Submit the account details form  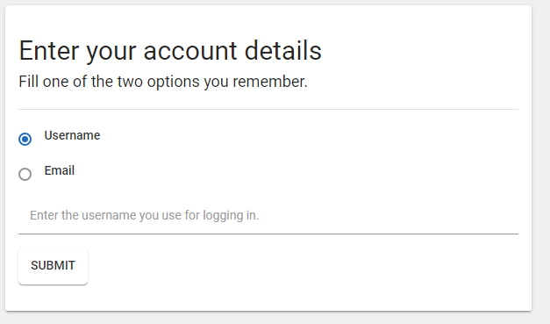pos(53,266)
